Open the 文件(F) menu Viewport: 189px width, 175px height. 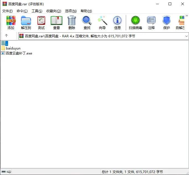[7, 11]
